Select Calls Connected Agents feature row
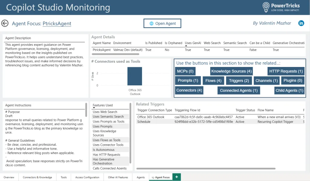The image size is (310, 181). (110, 168)
